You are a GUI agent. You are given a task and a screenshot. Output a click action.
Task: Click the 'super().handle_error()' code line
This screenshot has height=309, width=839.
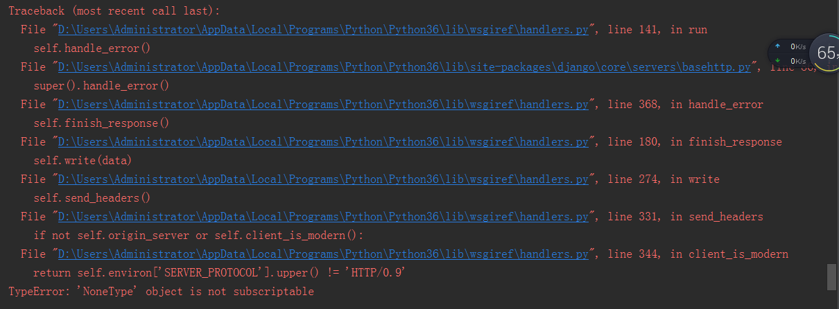coord(101,86)
